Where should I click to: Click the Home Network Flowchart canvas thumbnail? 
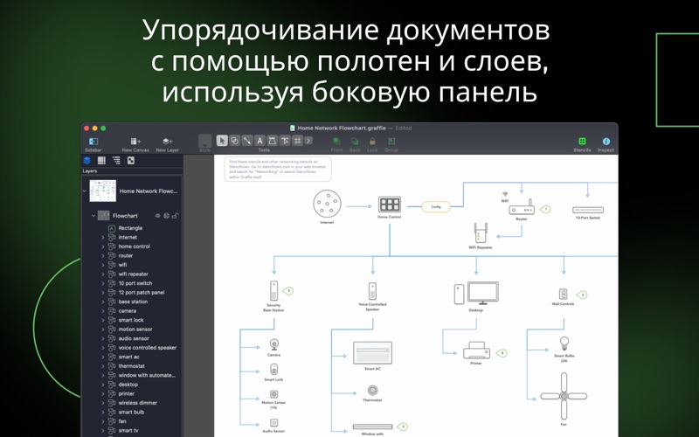click(x=102, y=191)
